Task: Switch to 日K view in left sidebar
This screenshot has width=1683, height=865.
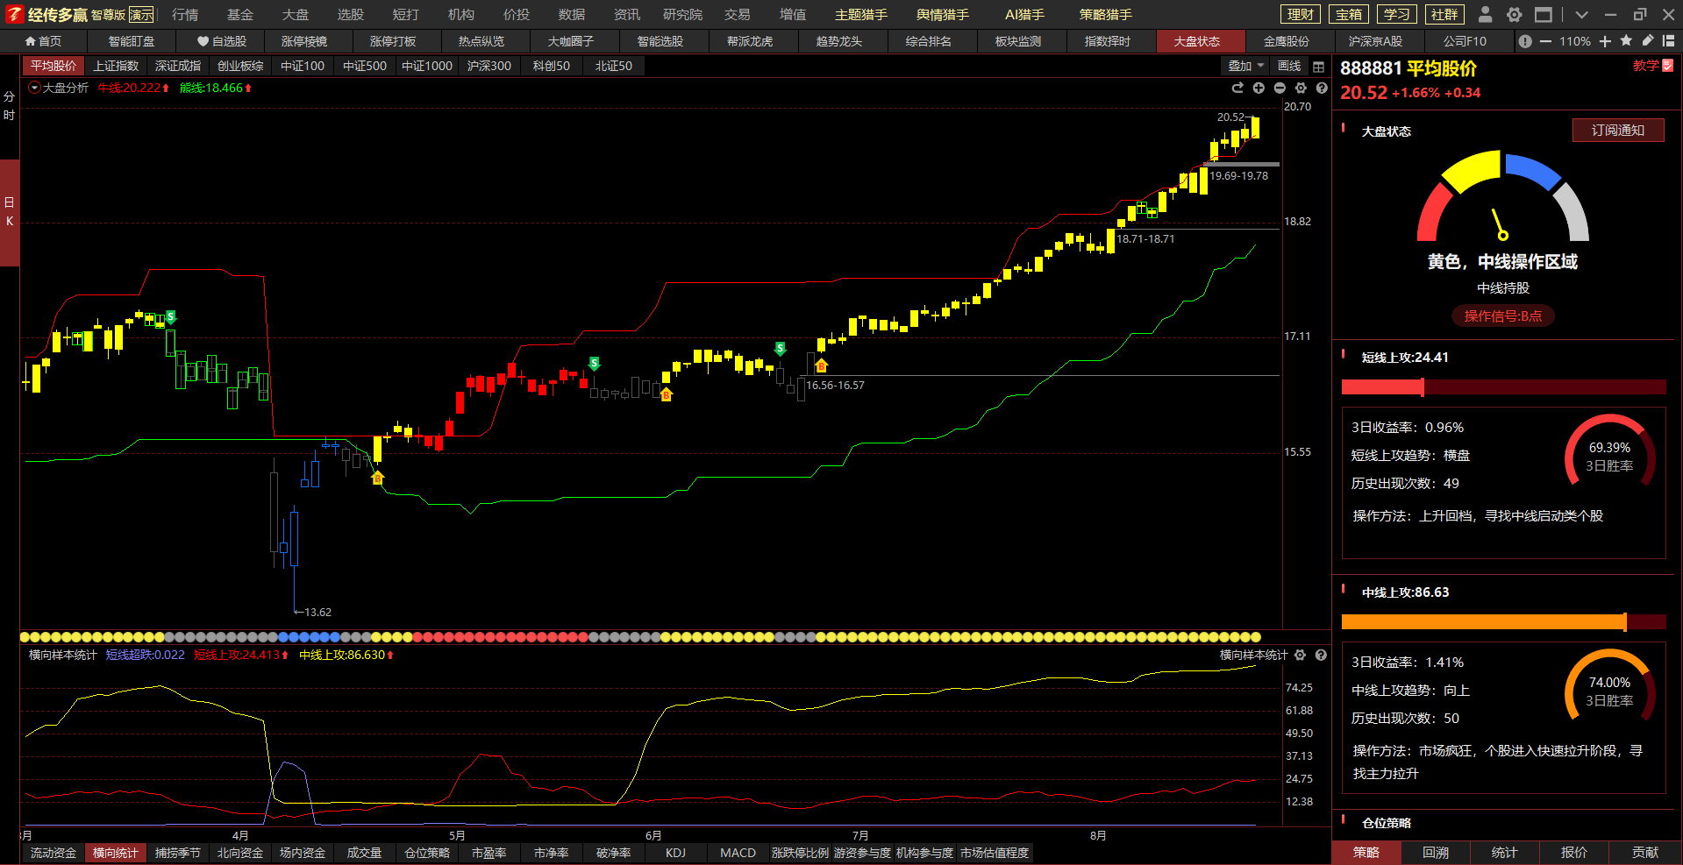Action: (x=9, y=212)
